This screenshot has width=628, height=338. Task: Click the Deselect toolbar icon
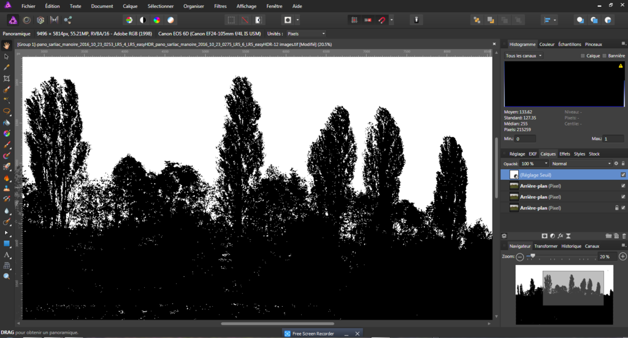click(x=245, y=20)
